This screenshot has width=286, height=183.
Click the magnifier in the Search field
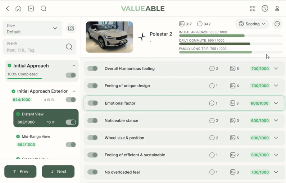point(69,47)
